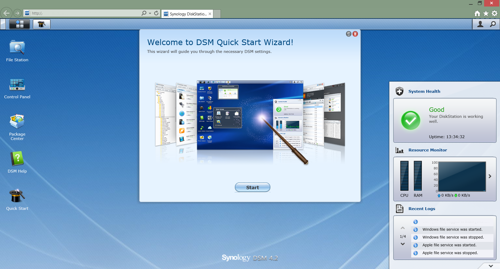Open a new browser tab
Screen dimensions: 500x269
(217, 14)
